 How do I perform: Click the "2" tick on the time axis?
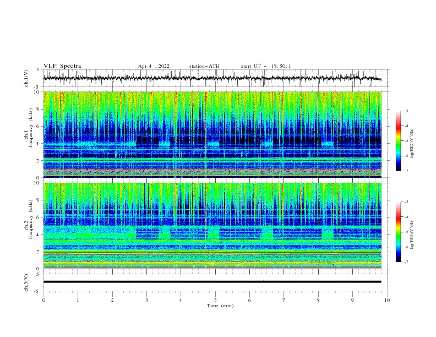112,300
